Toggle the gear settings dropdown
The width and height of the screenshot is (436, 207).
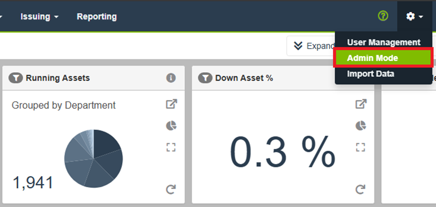coord(414,17)
